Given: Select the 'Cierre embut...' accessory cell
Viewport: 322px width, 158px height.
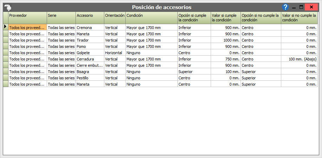Looking at the screenshot, I should pyautogui.click(x=90, y=65).
